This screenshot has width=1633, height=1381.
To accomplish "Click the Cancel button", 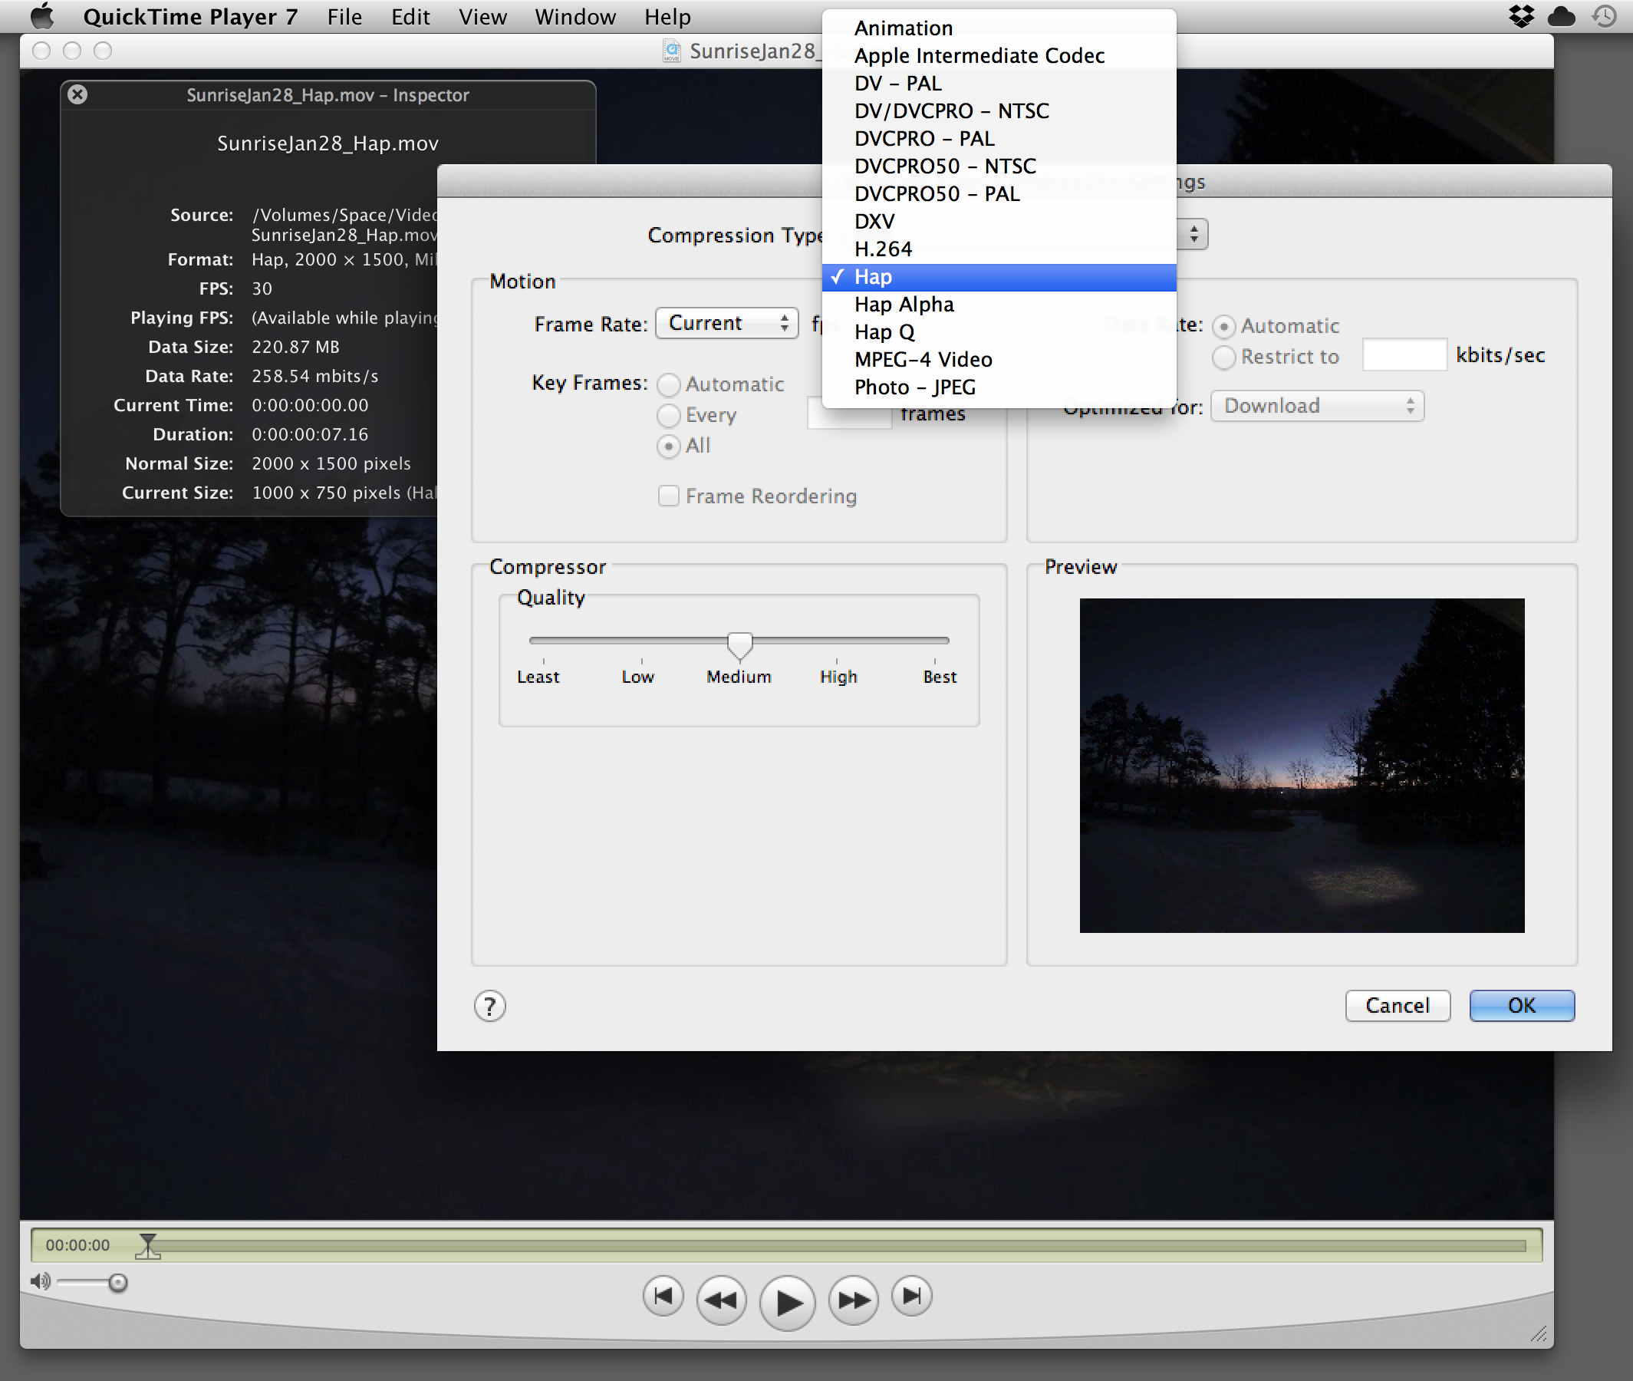I will [x=1397, y=1005].
